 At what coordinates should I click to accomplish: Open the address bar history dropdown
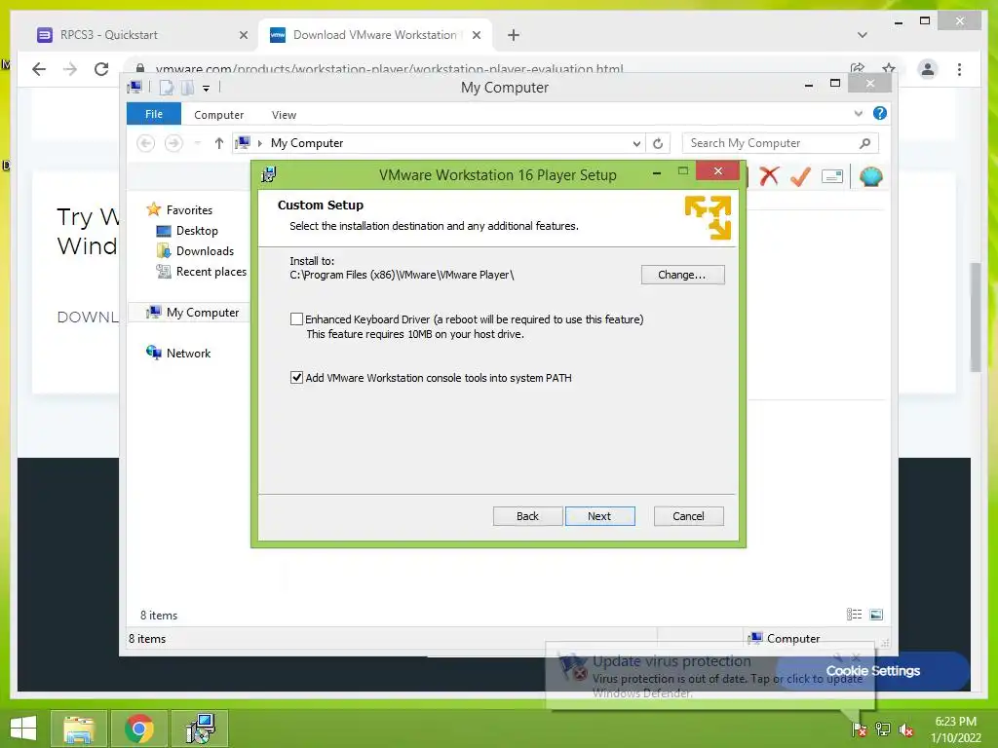coord(636,144)
